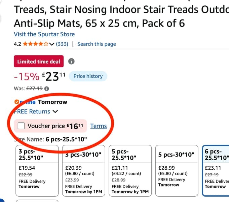Visit the Spurtar Store link
The width and height of the screenshot is (229, 202).
(x=44, y=34)
